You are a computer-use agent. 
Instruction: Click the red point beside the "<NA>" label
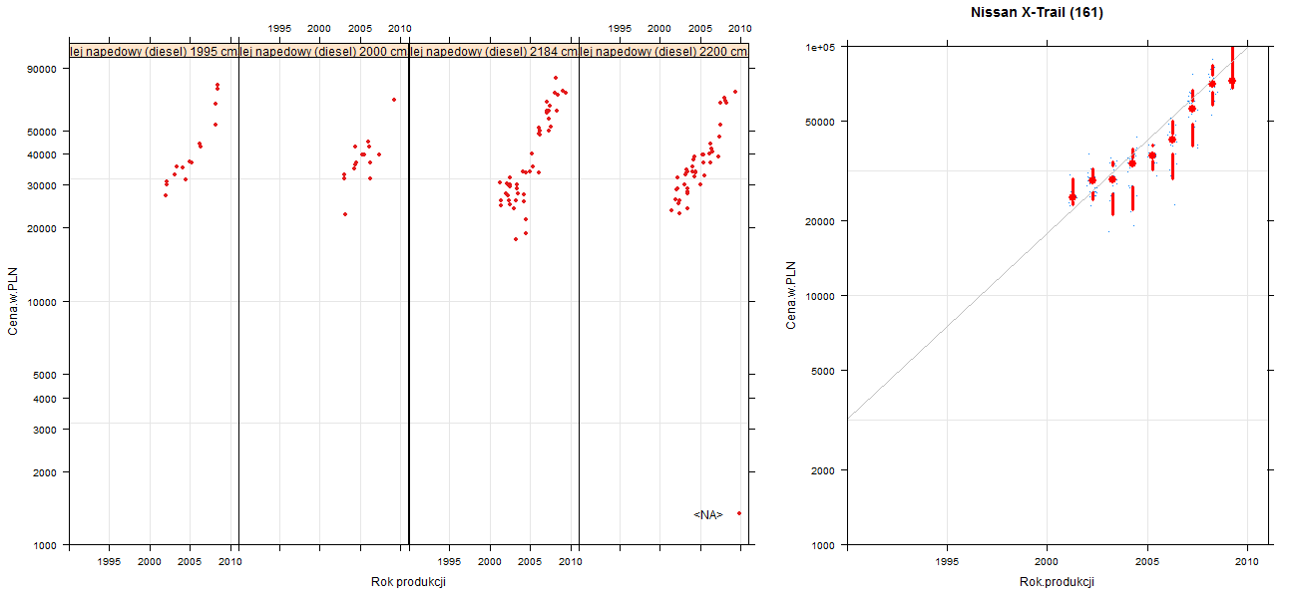(739, 513)
